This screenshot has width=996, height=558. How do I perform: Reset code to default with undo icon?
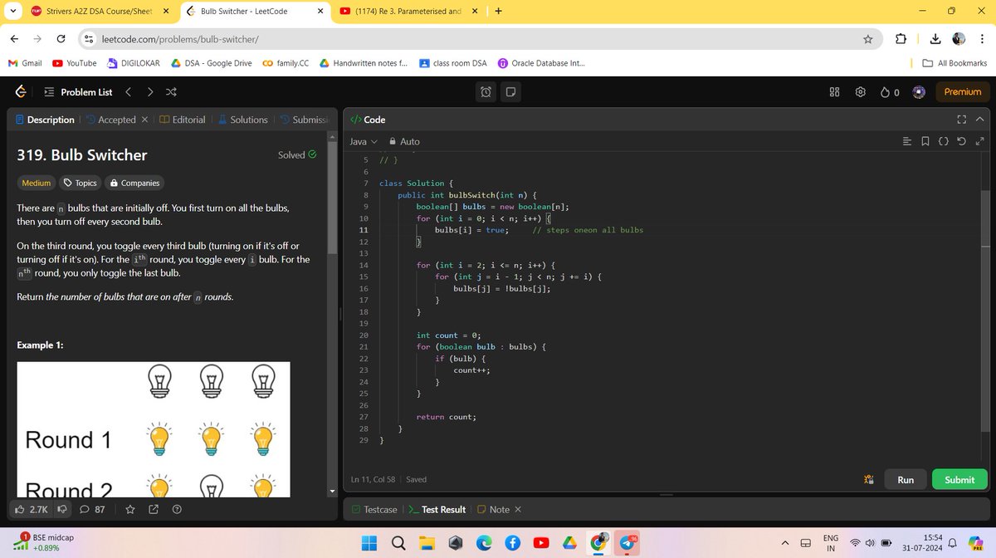(x=961, y=141)
